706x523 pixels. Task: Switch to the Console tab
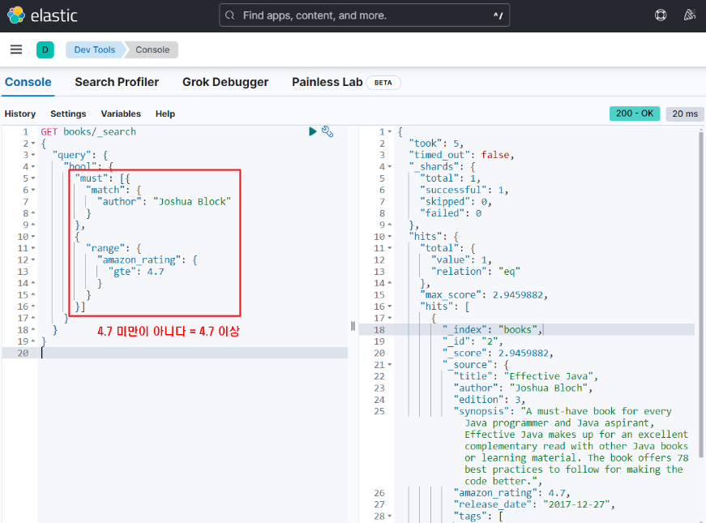[x=28, y=82]
